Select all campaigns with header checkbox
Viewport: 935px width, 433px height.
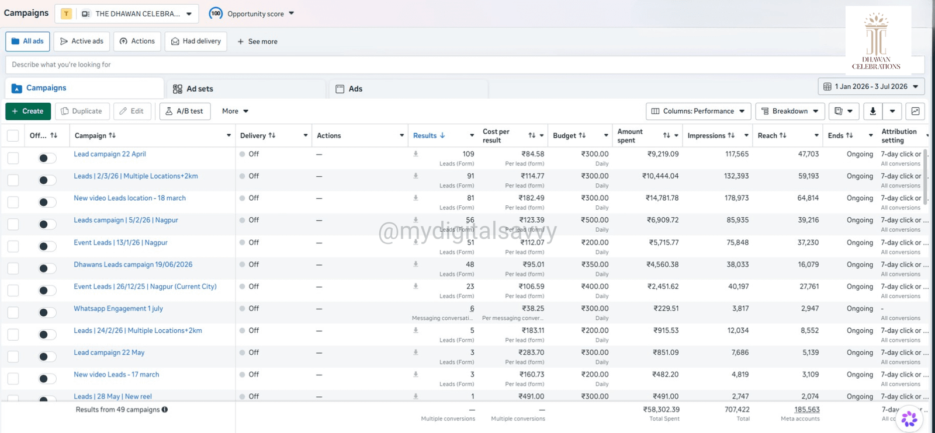pos(13,136)
